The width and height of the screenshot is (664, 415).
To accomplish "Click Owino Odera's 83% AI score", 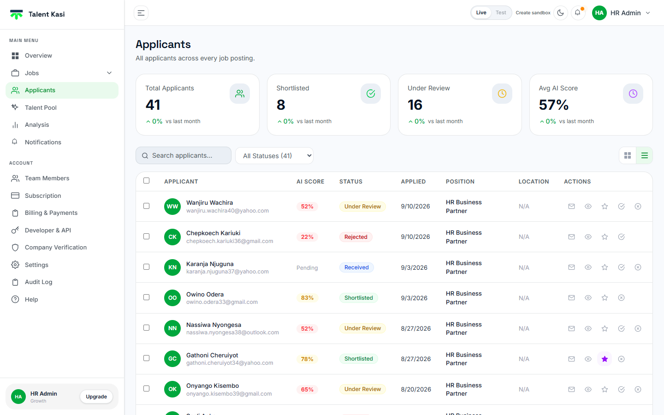I will [x=307, y=298].
